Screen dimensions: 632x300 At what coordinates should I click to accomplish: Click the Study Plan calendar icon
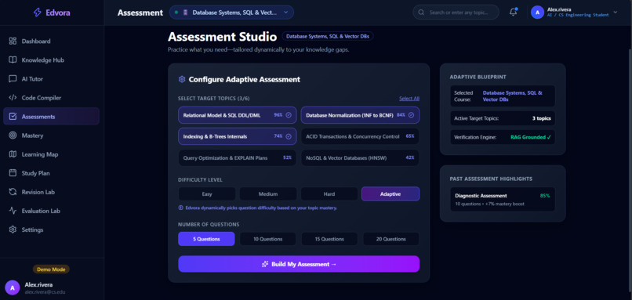[x=13, y=173]
